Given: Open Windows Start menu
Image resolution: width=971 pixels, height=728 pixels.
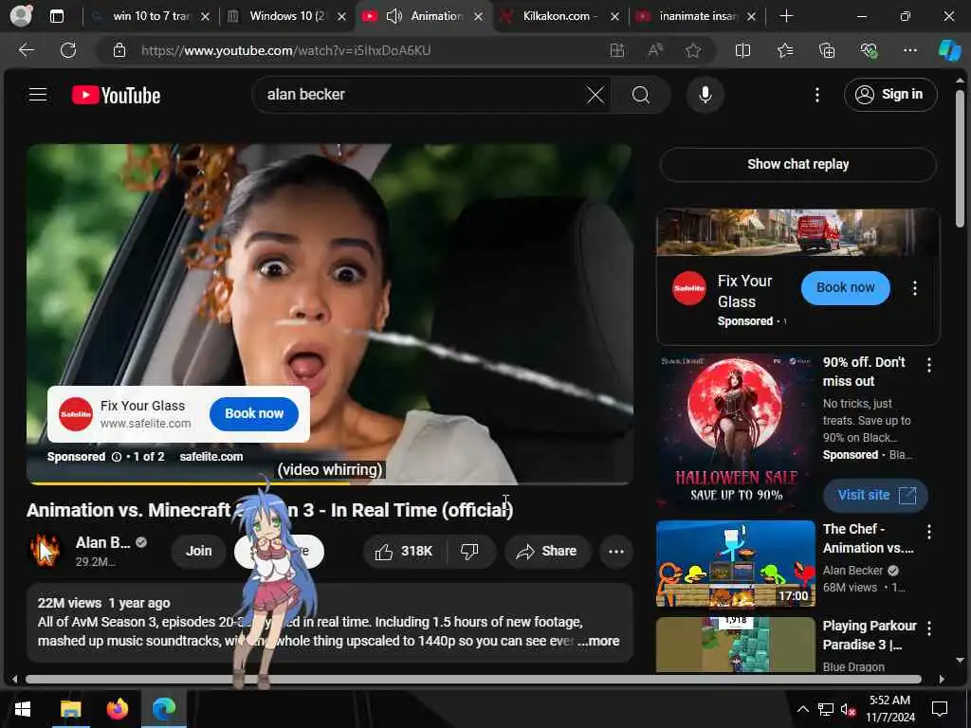Looking at the screenshot, I should 23,709.
